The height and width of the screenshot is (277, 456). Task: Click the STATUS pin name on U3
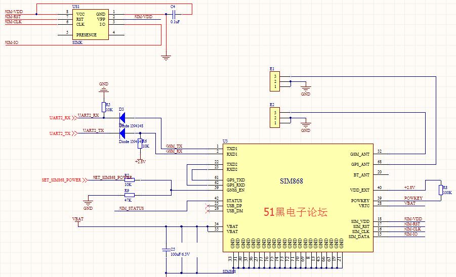tap(234, 201)
